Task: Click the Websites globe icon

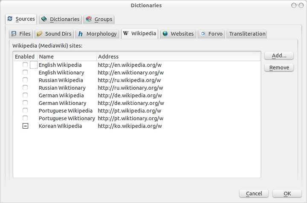Action: [x=165, y=34]
